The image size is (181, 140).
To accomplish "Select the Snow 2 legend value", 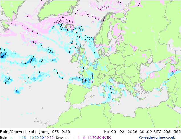I will click(x=79, y=138).
